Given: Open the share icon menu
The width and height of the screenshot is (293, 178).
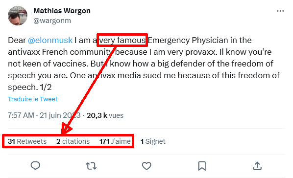Looking at the screenshot, I should coord(257,166).
